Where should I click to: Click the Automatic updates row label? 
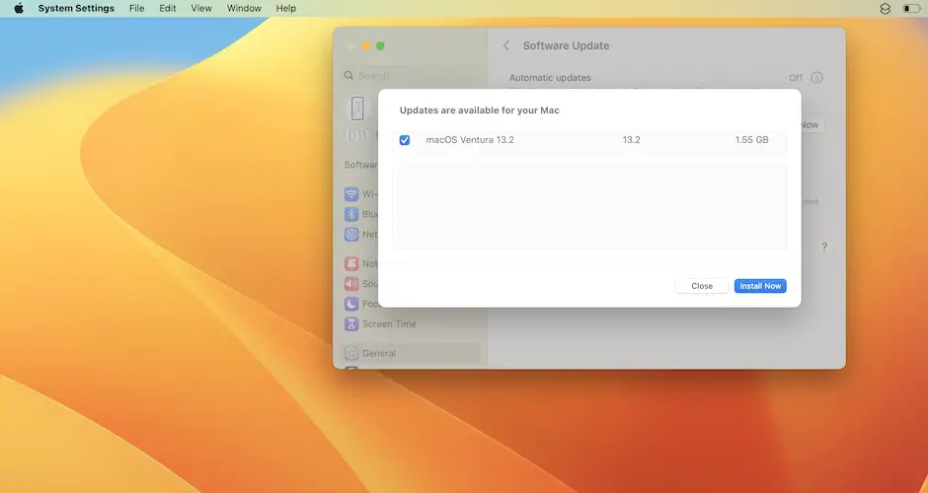coord(550,78)
